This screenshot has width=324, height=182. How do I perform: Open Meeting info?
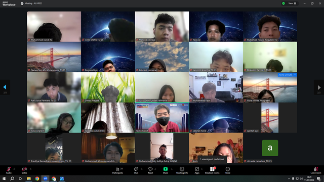[182, 170]
